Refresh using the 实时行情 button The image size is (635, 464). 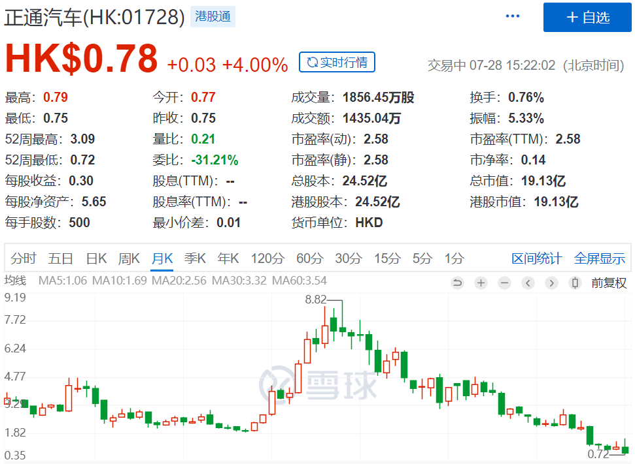coord(337,63)
